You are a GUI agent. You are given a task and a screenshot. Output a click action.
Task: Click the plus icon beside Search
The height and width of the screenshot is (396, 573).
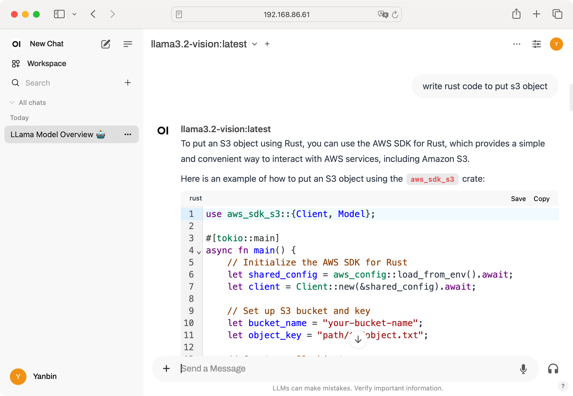tap(128, 83)
